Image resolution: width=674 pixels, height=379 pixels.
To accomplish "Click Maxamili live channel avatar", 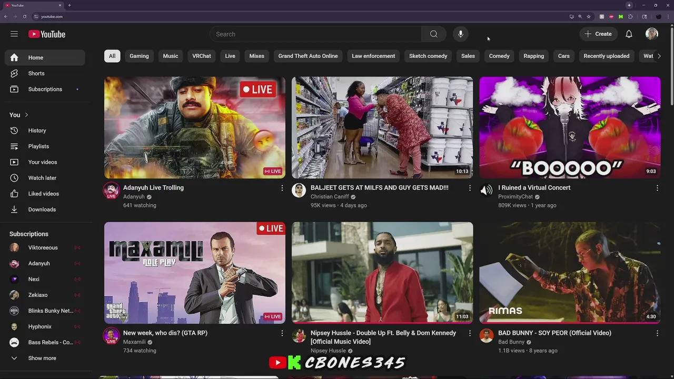I will [x=111, y=335].
